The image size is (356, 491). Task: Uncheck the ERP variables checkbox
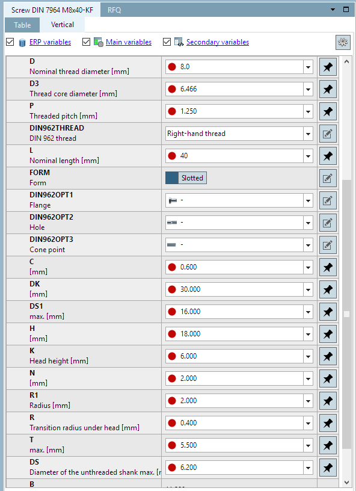coord(10,42)
